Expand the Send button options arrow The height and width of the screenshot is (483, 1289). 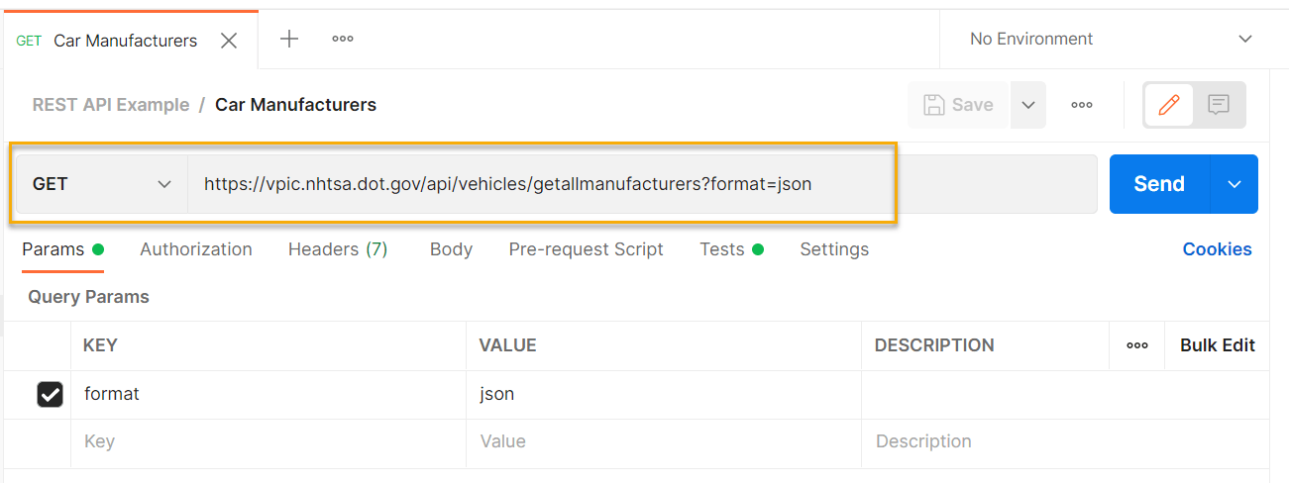[x=1235, y=184]
